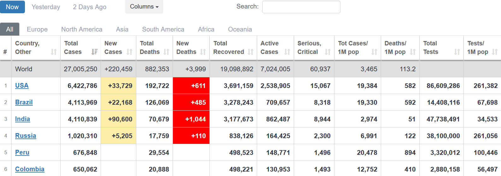Open the USA country link

click(x=22, y=85)
